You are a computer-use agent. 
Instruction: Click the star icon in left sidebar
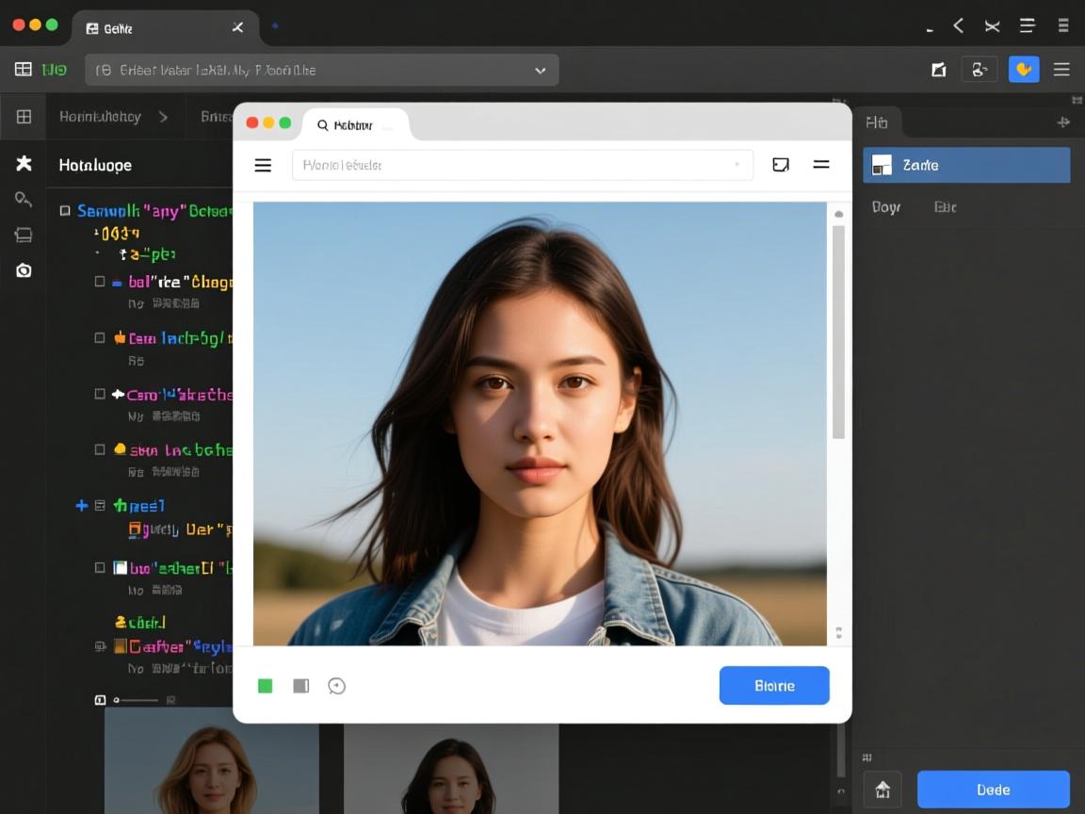pyautogui.click(x=24, y=164)
